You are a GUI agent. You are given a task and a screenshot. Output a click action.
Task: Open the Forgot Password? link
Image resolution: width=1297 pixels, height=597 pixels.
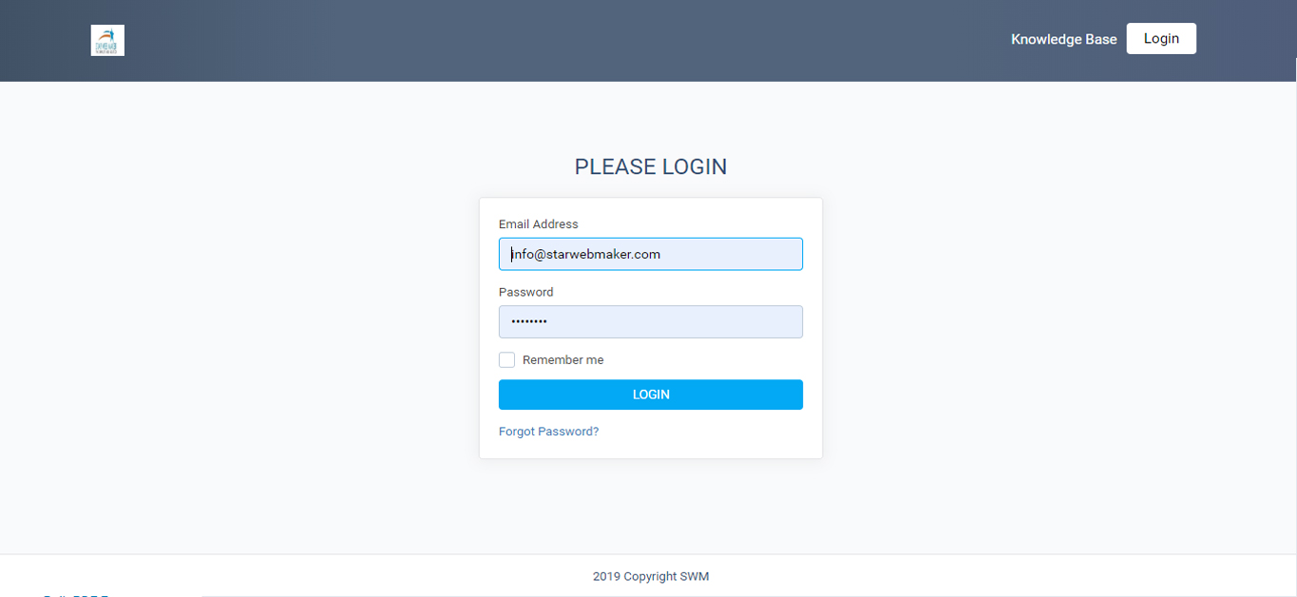pyautogui.click(x=548, y=432)
